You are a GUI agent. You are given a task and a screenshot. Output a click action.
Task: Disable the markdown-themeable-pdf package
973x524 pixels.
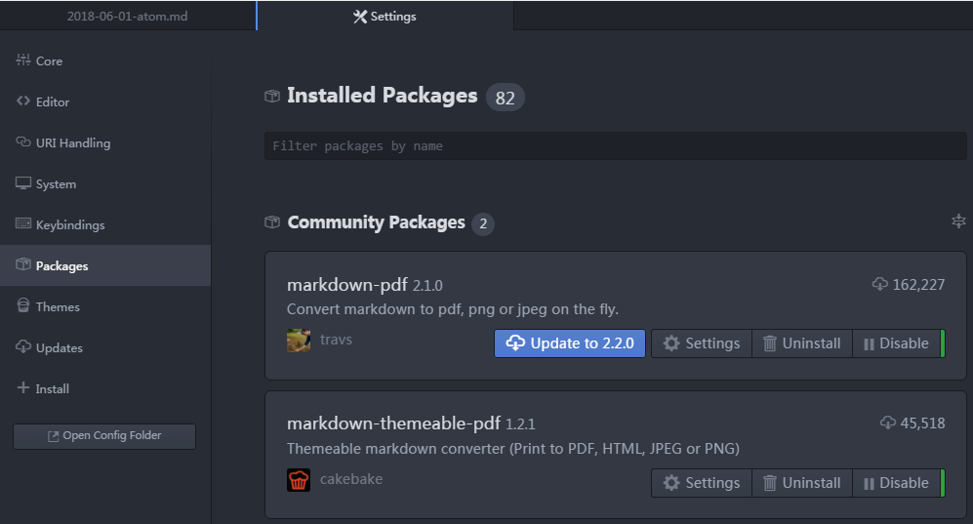coord(899,483)
